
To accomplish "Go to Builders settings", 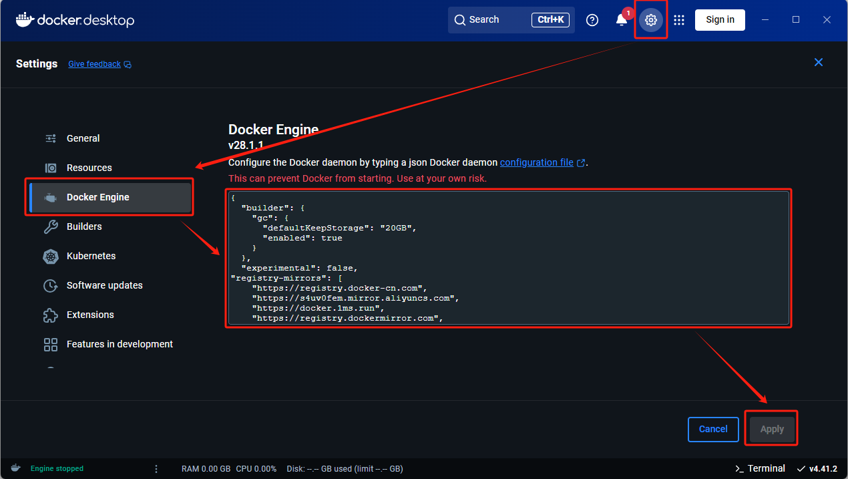I will pyautogui.click(x=84, y=226).
